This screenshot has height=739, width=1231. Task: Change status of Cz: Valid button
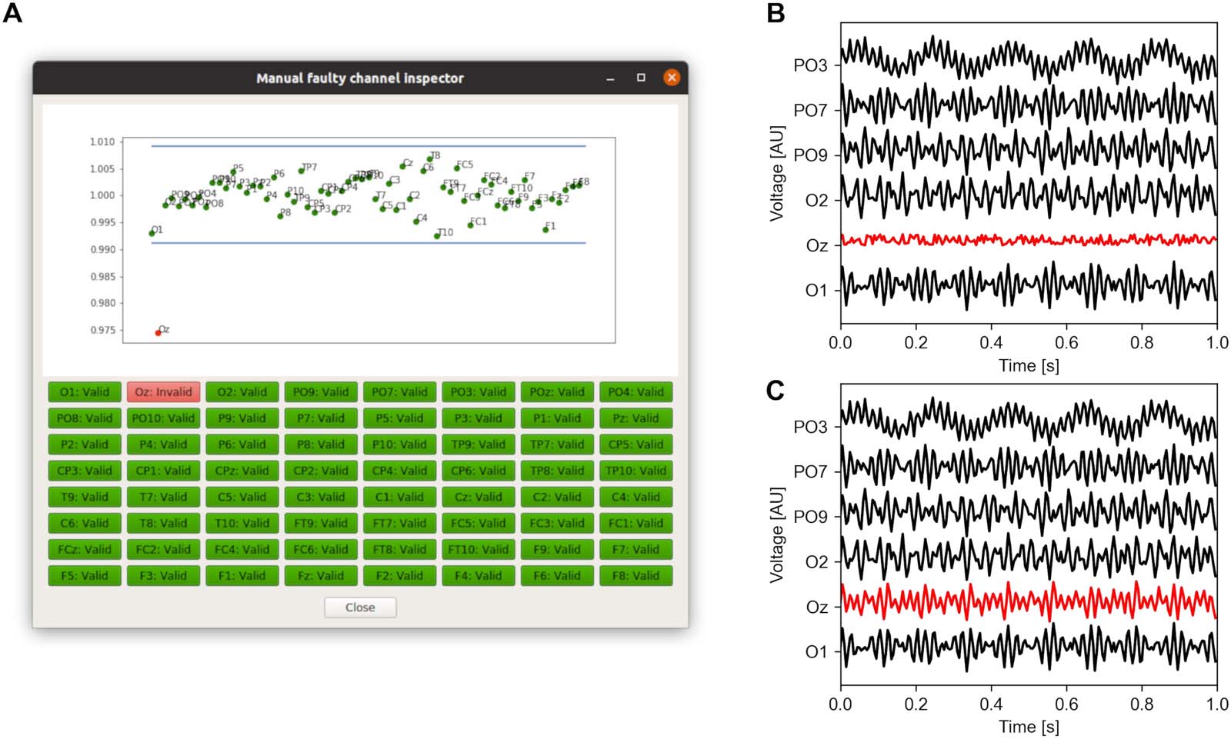pyautogui.click(x=479, y=497)
